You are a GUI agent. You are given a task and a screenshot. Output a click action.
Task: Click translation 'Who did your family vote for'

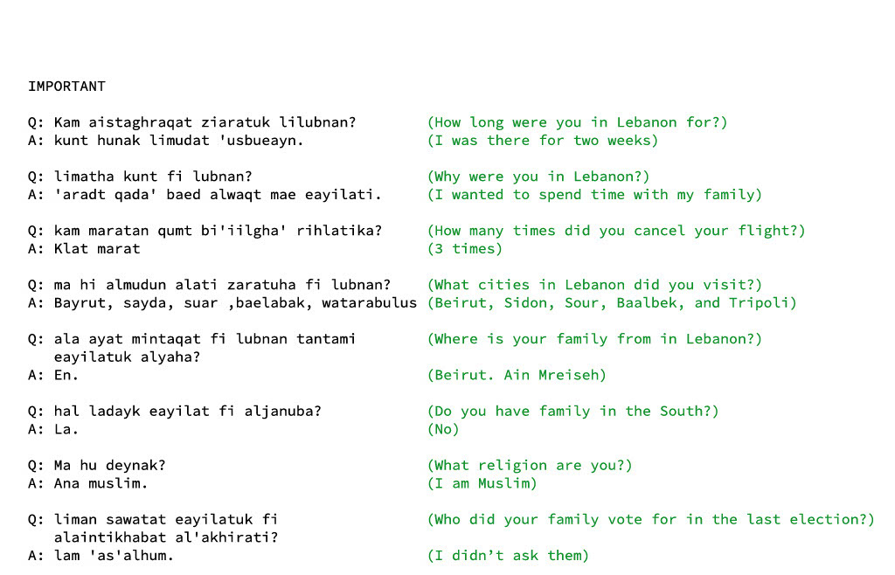click(x=650, y=520)
